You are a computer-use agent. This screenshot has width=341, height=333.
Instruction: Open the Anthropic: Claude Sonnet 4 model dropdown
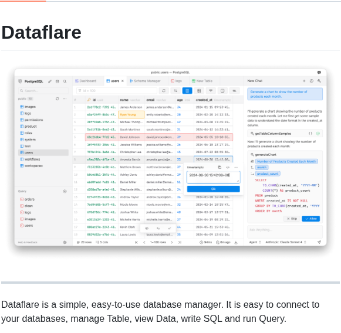click(286, 242)
